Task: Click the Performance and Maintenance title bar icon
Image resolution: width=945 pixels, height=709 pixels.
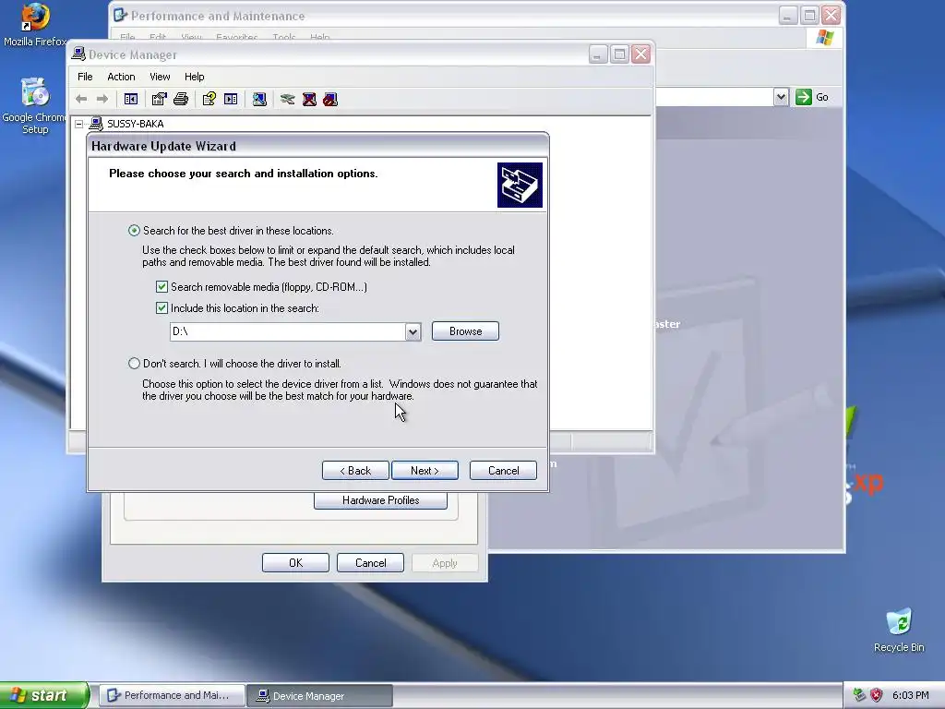Action: 121,15
